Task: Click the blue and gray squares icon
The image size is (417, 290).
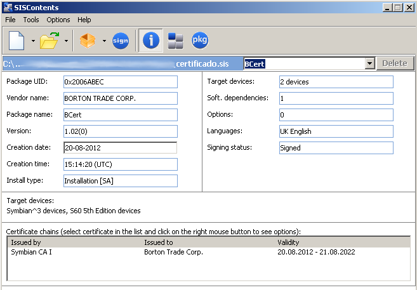Action: coord(176,41)
